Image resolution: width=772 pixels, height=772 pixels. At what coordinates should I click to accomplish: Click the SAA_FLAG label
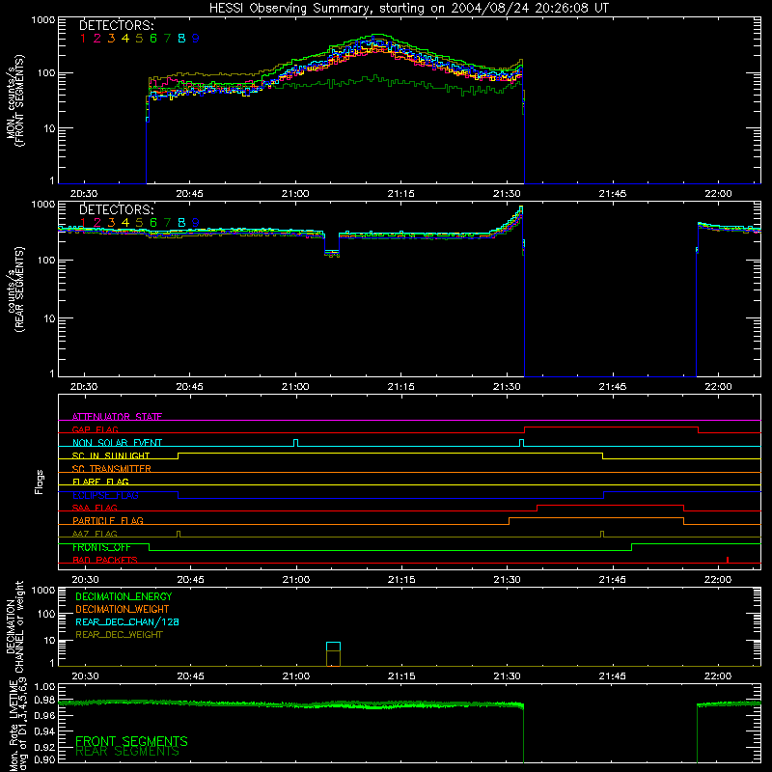(95, 508)
